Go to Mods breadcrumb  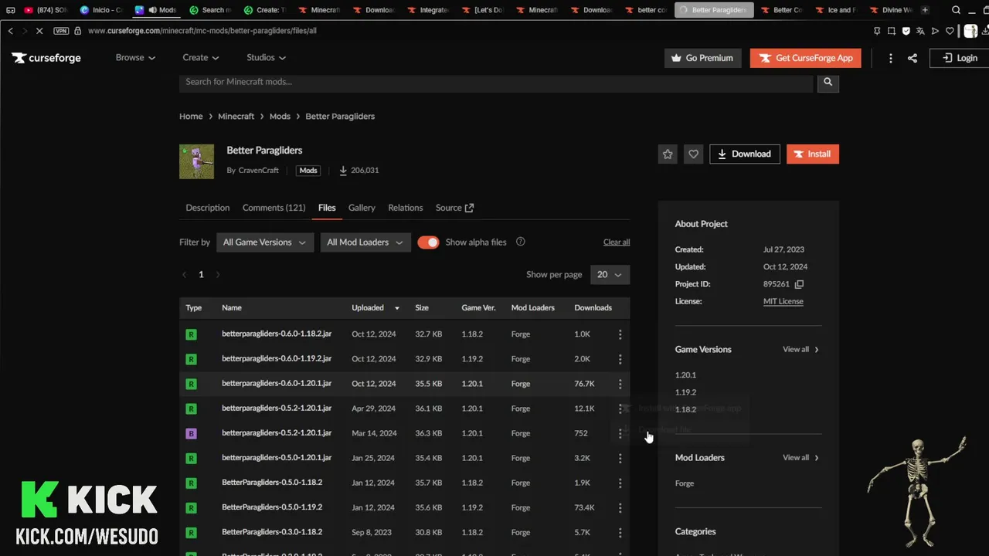280,117
